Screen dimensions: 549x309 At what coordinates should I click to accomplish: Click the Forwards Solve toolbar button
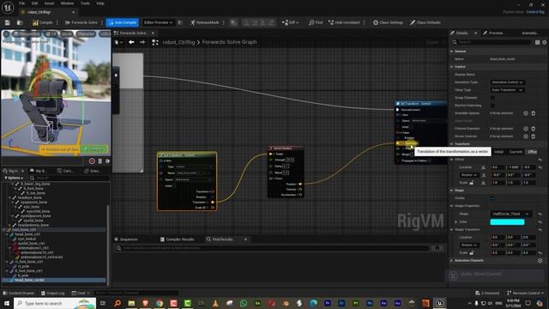click(x=81, y=22)
